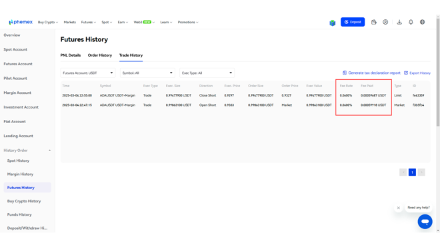Open the Symbol: All dropdown
The width and height of the screenshot is (440, 247).
pos(147,73)
